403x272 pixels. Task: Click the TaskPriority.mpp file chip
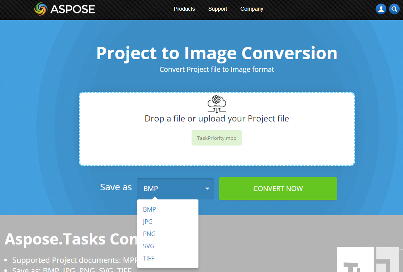(217, 138)
